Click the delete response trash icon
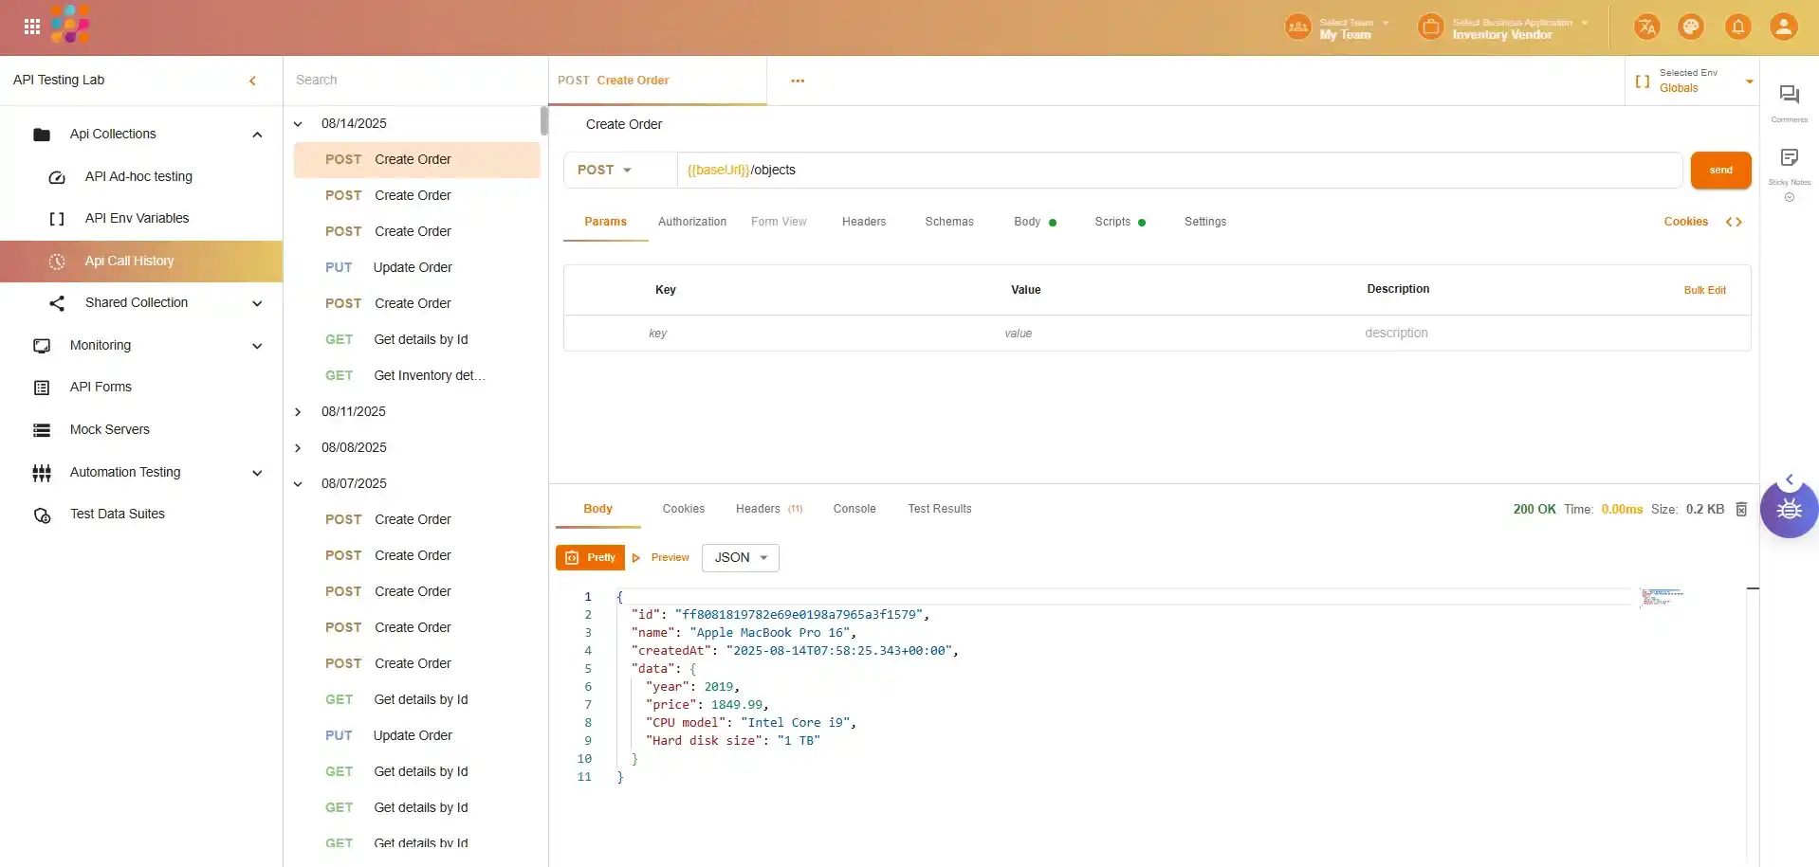This screenshot has width=1819, height=867. (x=1741, y=510)
